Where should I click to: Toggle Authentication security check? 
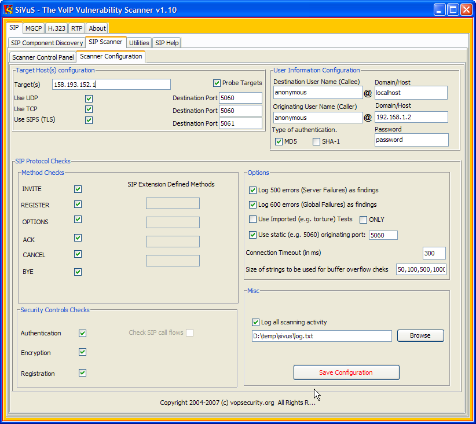pos(82,333)
